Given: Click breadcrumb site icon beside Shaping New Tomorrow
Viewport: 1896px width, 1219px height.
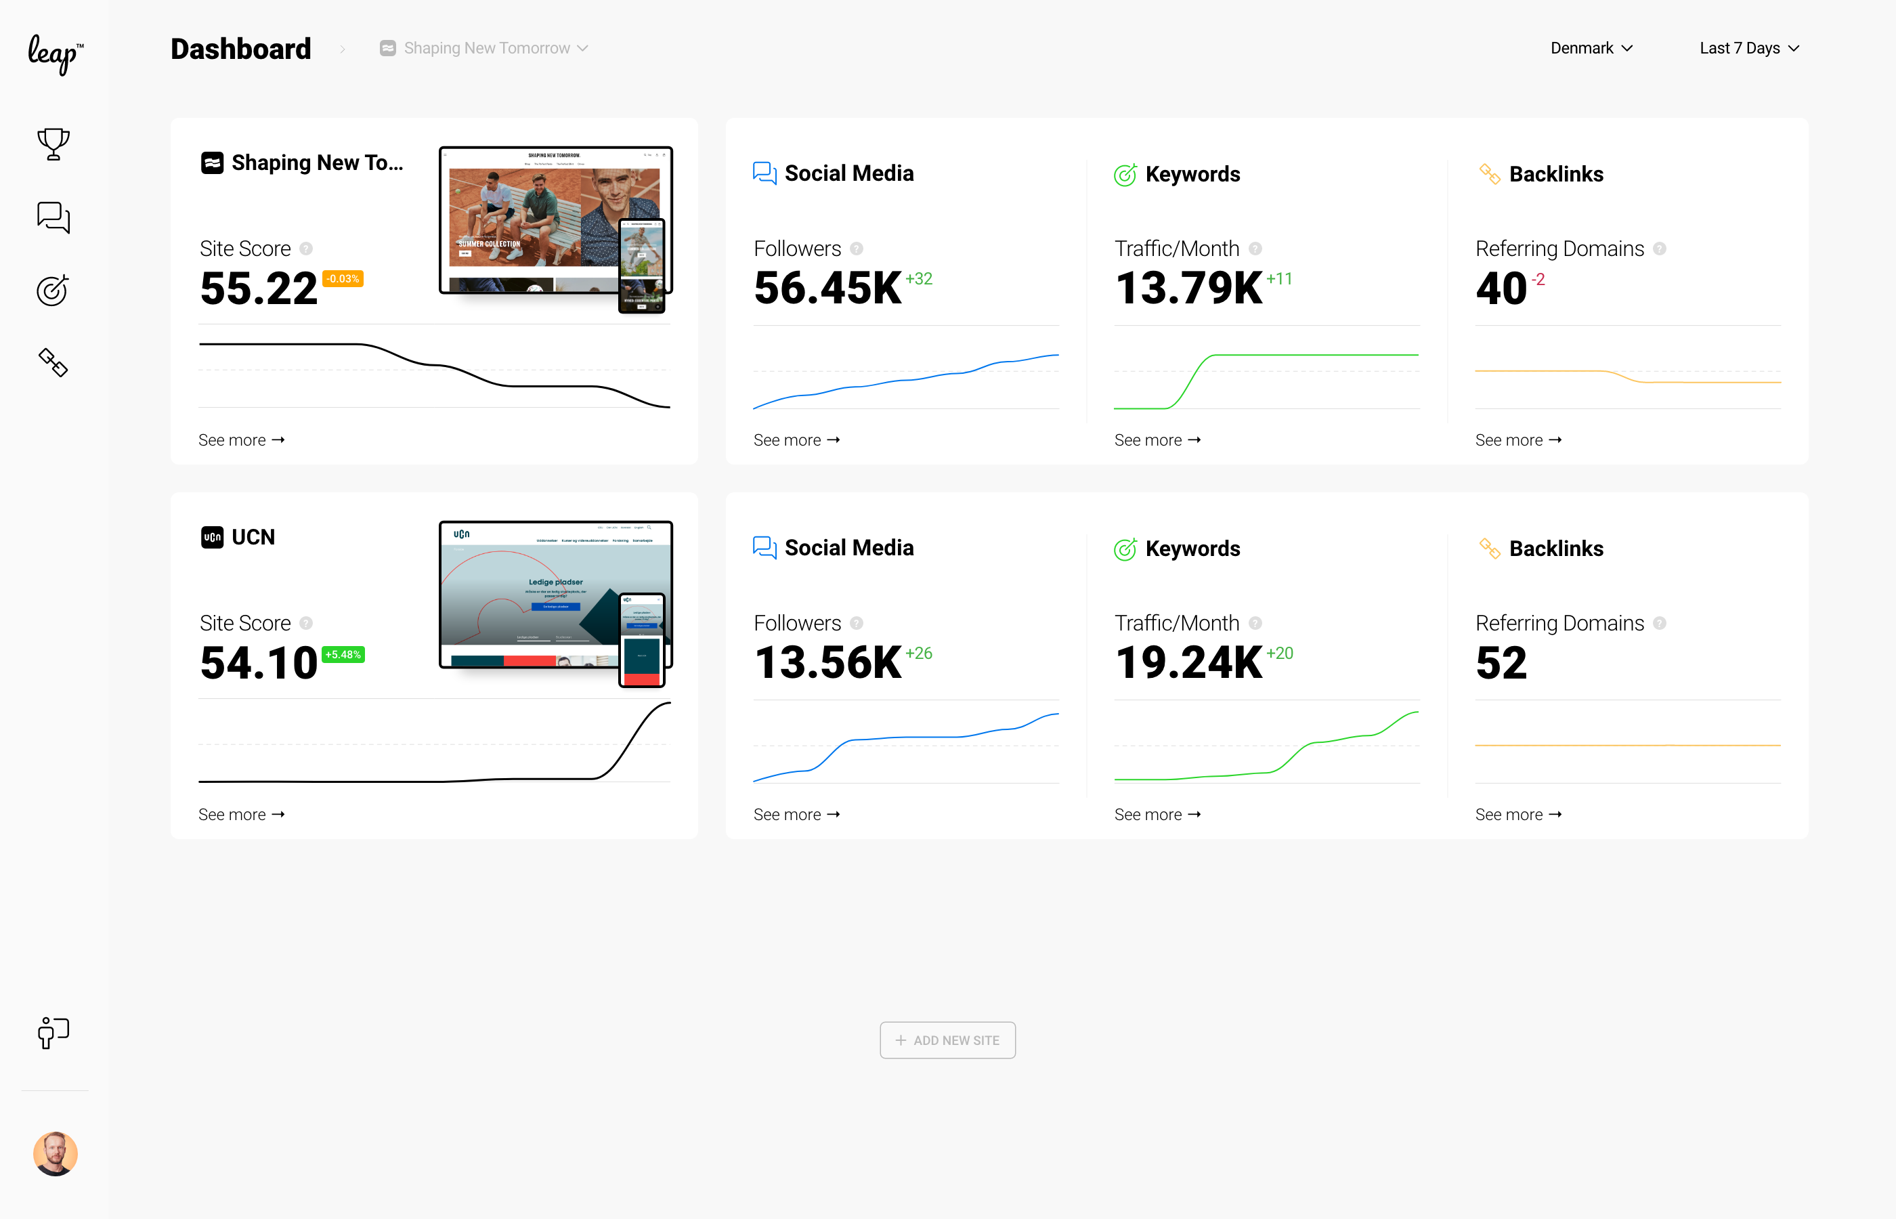Looking at the screenshot, I should [x=388, y=48].
